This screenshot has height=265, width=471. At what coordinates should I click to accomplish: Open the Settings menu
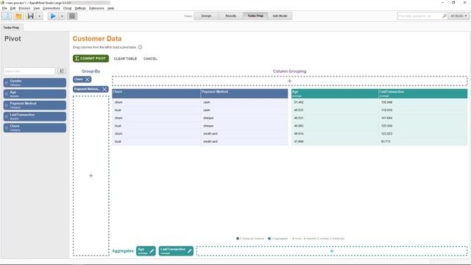tap(80, 8)
